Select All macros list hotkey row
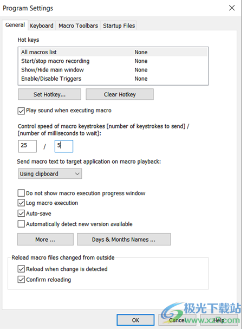 (113, 52)
